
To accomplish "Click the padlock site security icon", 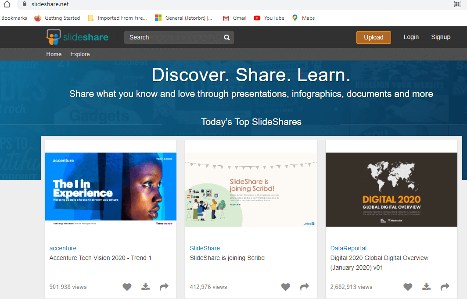I will click(25, 4).
